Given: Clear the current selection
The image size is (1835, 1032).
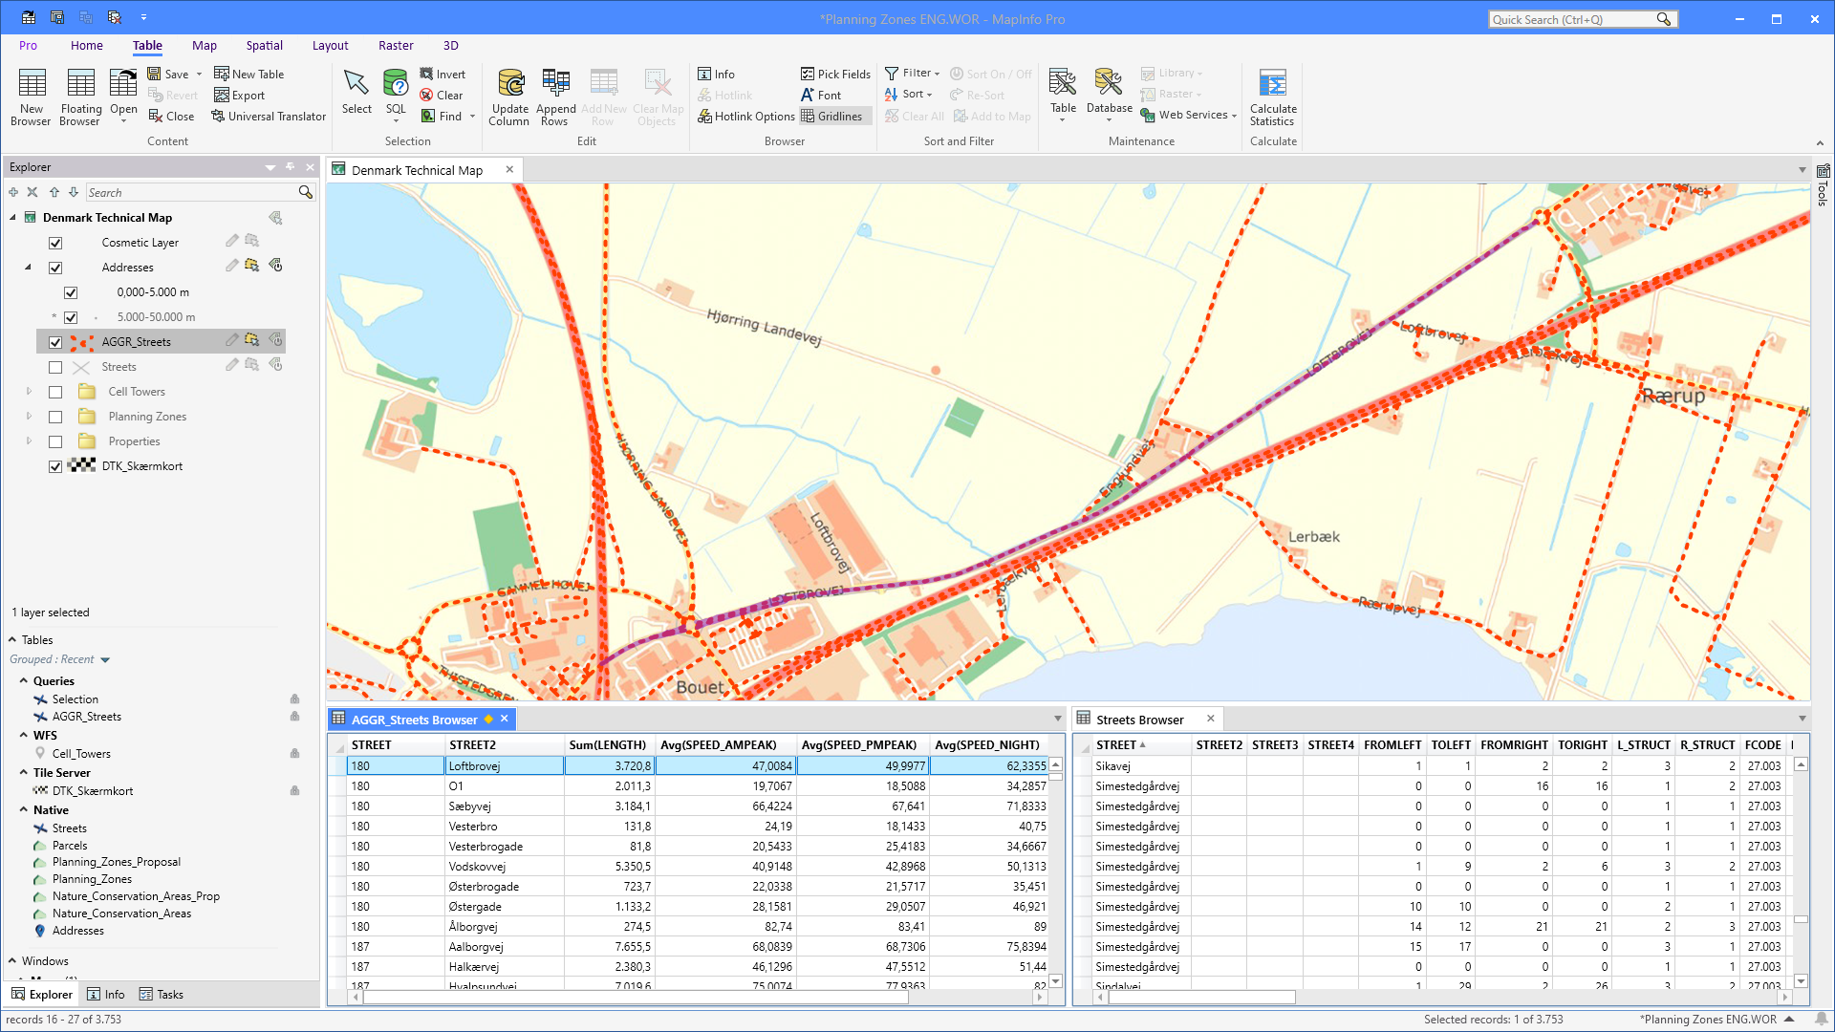Looking at the screenshot, I should coord(442,96).
